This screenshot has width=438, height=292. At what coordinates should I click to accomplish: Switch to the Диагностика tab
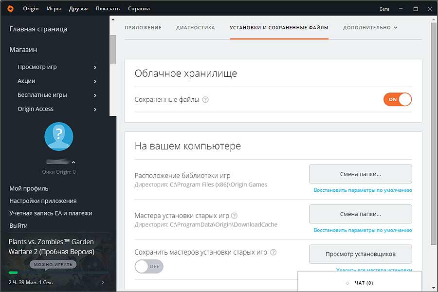(x=196, y=27)
